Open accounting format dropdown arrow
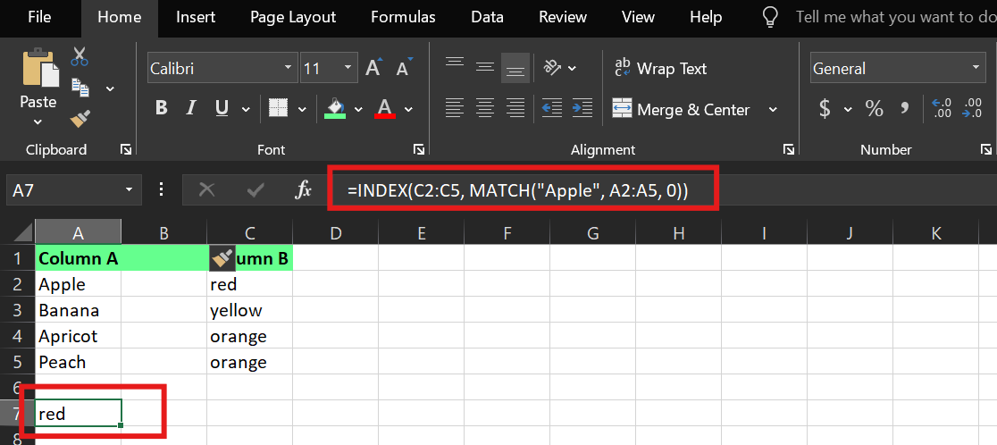The height and width of the screenshot is (445, 997). click(848, 109)
